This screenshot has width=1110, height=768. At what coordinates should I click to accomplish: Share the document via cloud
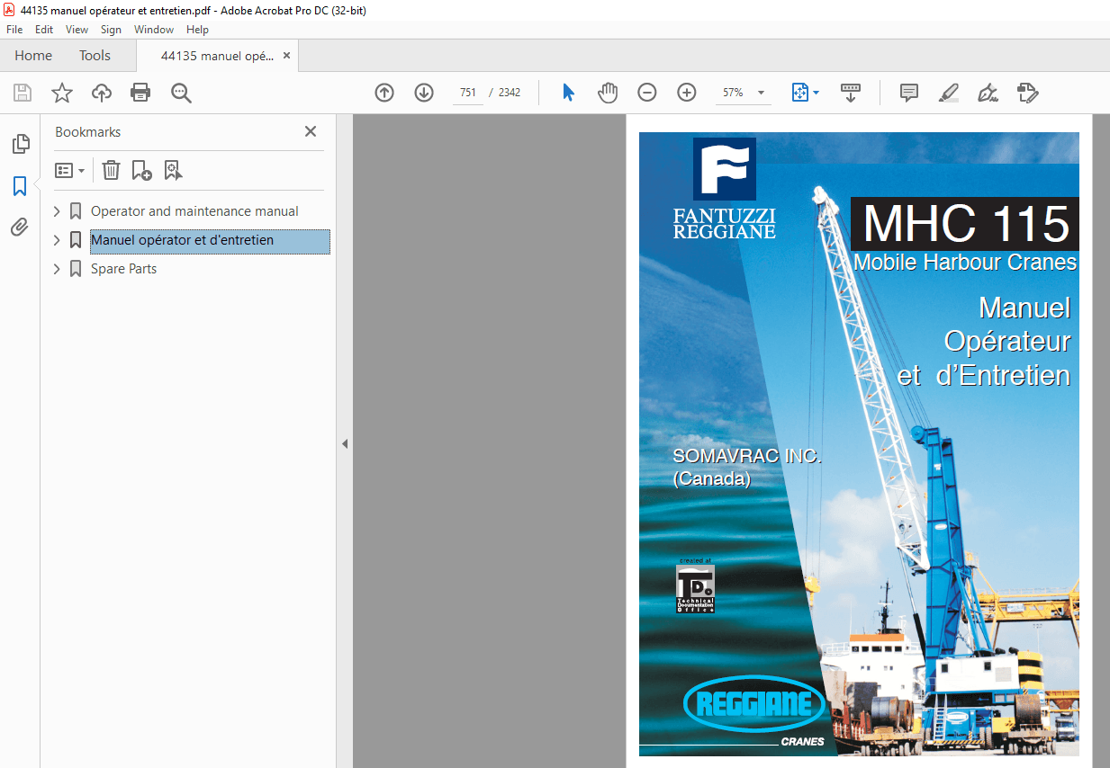101,92
